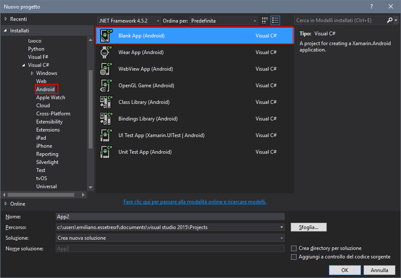Select the Android category
Image resolution: width=401 pixels, height=278 pixels.
pyautogui.click(x=46, y=89)
